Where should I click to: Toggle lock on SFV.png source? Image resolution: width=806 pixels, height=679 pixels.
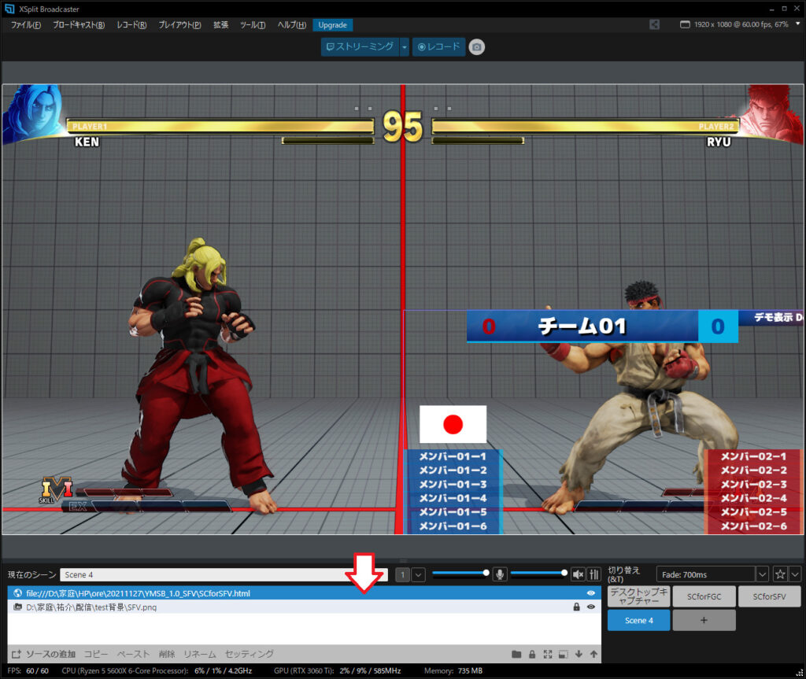coord(576,607)
